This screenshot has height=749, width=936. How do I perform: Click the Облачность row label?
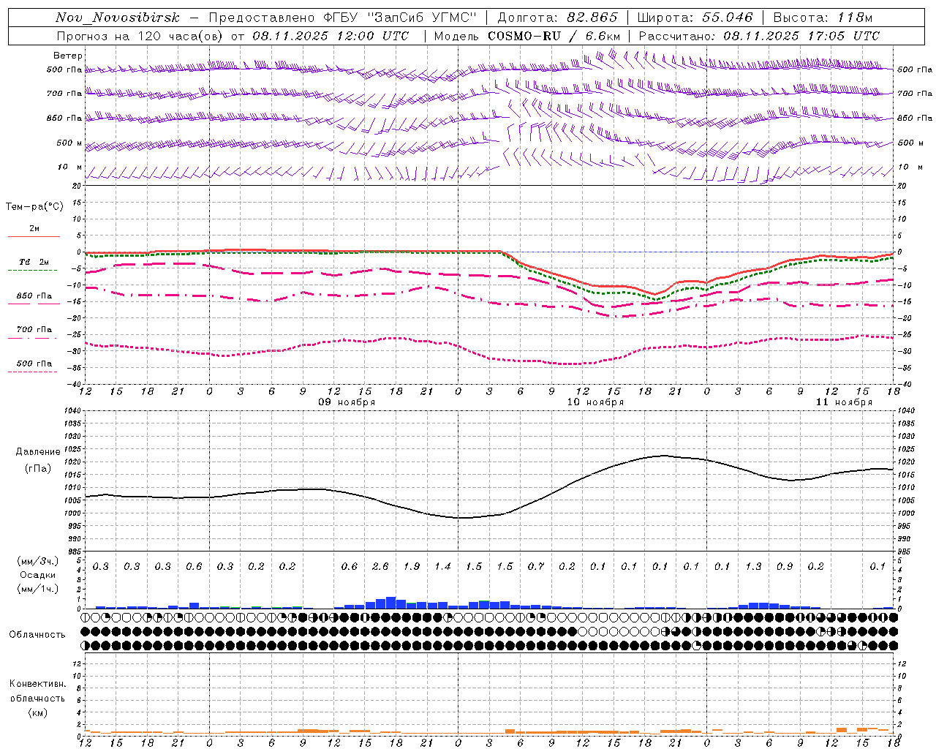(37, 635)
